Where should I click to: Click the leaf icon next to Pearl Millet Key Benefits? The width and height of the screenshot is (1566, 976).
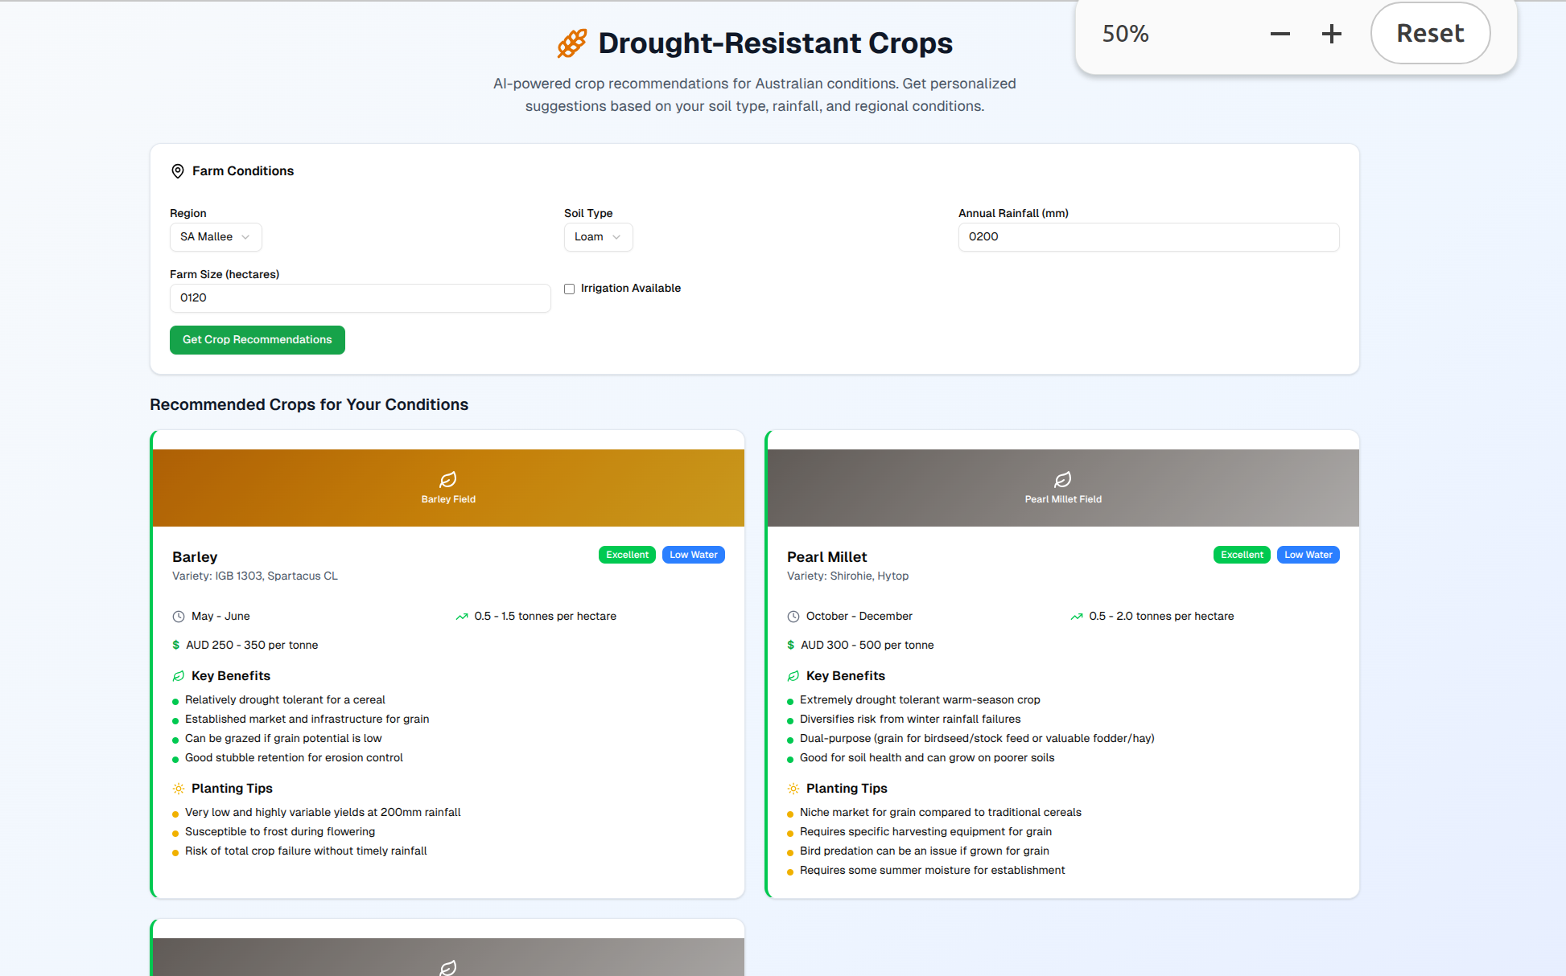793,676
